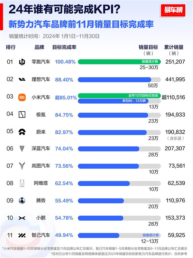Click the Li Auto (理想汽车) brand logo

pyautogui.click(x=22, y=79)
